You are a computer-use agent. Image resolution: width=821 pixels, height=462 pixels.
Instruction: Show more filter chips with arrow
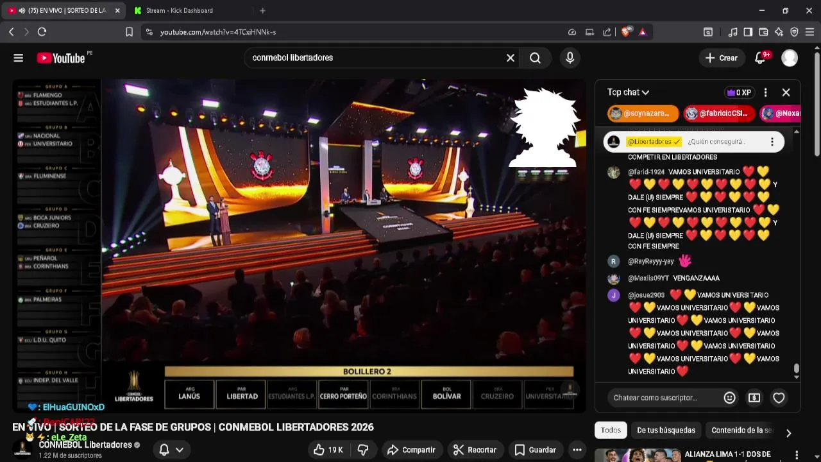click(788, 433)
